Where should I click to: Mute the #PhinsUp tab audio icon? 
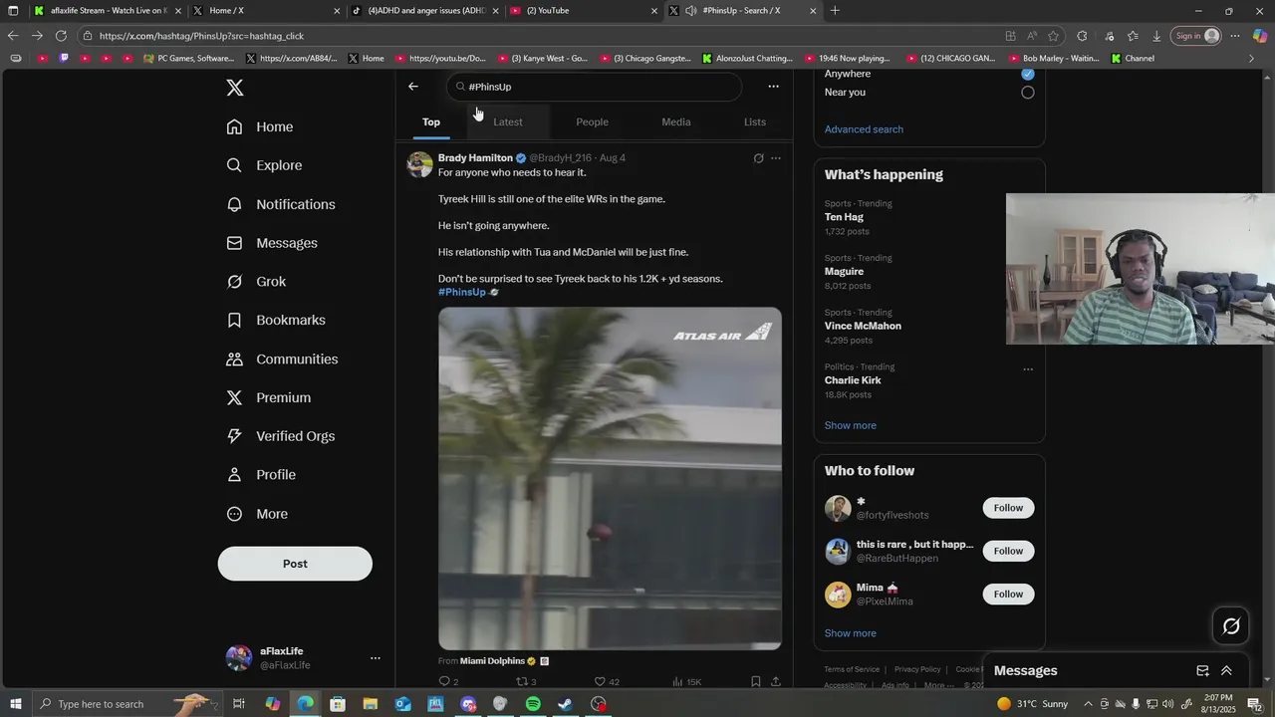coord(691,11)
